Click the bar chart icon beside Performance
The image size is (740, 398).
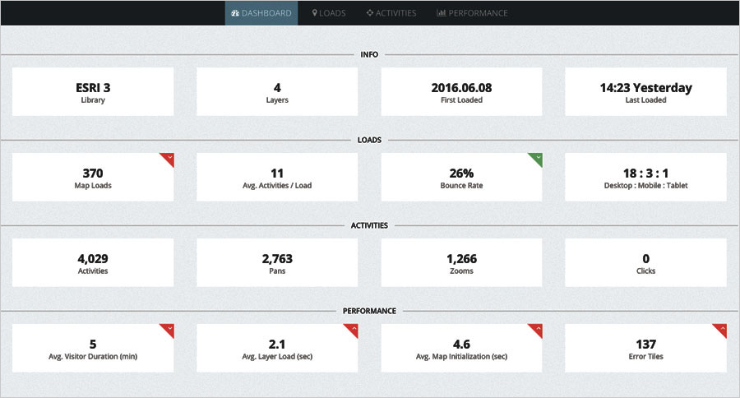coord(442,13)
